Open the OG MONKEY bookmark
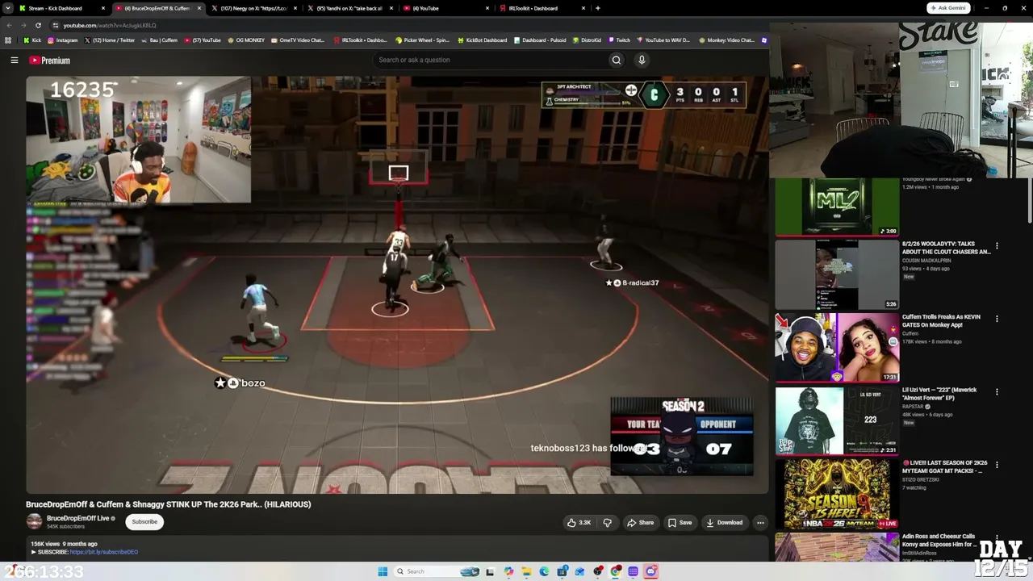This screenshot has height=581, width=1033. [246, 40]
